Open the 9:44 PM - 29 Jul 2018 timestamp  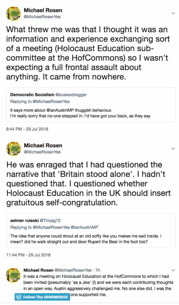[x=27, y=129]
